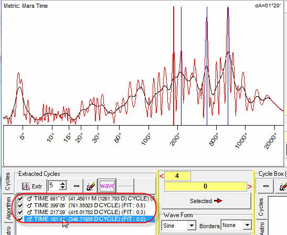Screen dimensions: 287x235
Task: Click the 50° axis label
Action: coord(118,138)
